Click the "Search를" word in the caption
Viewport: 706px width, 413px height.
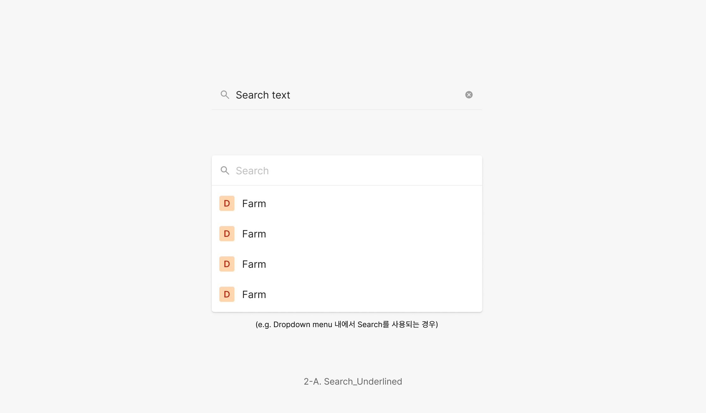(x=373, y=325)
